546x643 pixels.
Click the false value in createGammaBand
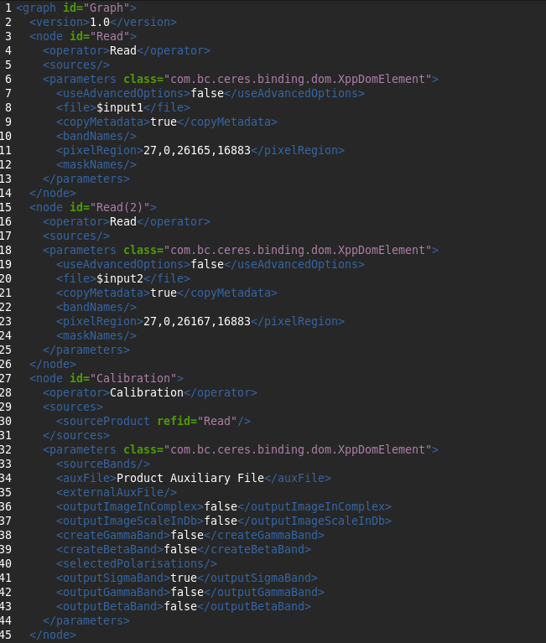pyautogui.click(x=187, y=535)
